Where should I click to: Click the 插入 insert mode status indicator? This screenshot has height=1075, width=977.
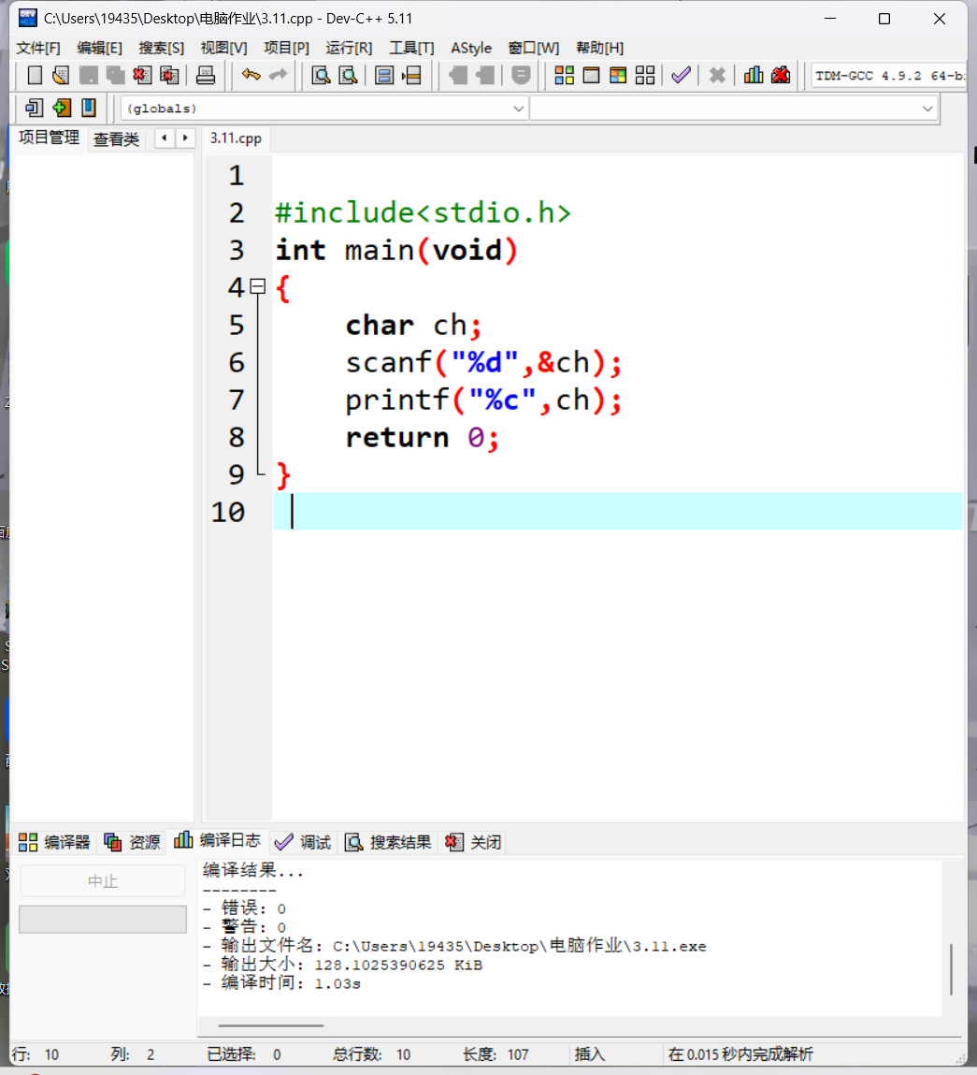[589, 1053]
